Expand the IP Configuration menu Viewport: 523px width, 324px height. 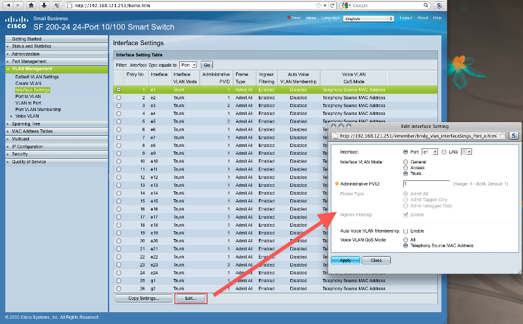click(27, 147)
